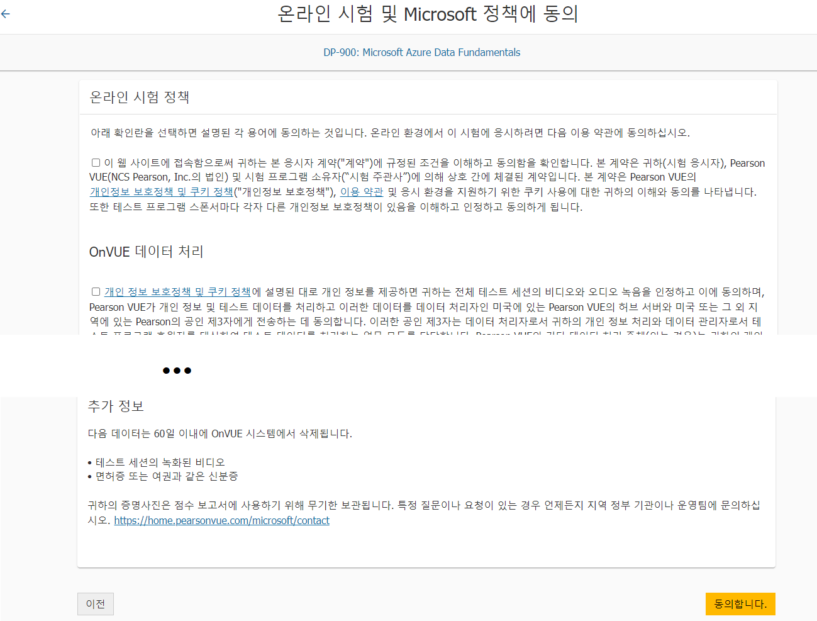The image size is (817, 621).
Task: Click the back arrow icon
Action: (x=6, y=14)
